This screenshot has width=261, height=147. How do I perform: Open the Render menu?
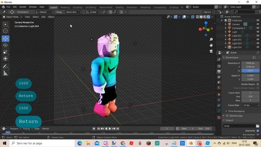(23, 7)
